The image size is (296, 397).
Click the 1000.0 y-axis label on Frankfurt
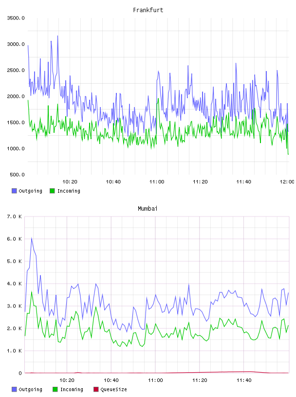click(x=16, y=148)
